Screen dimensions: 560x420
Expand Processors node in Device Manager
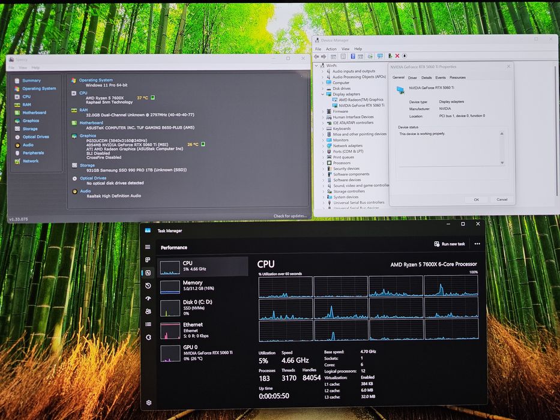pos(323,163)
